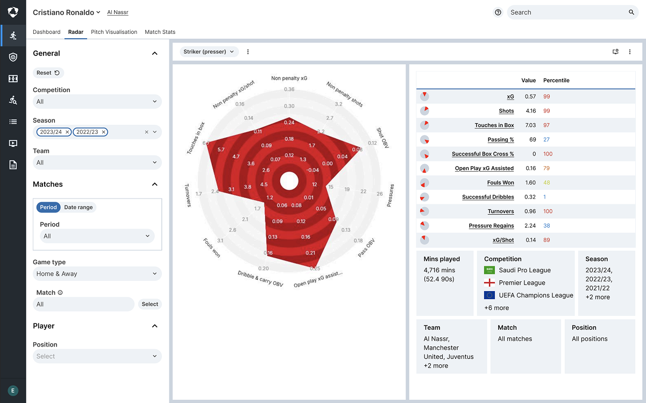Switch to the Dashboard tab
646x403 pixels.
(x=47, y=32)
